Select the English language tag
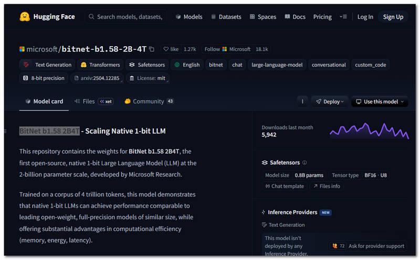420x260 pixels. 187,65
